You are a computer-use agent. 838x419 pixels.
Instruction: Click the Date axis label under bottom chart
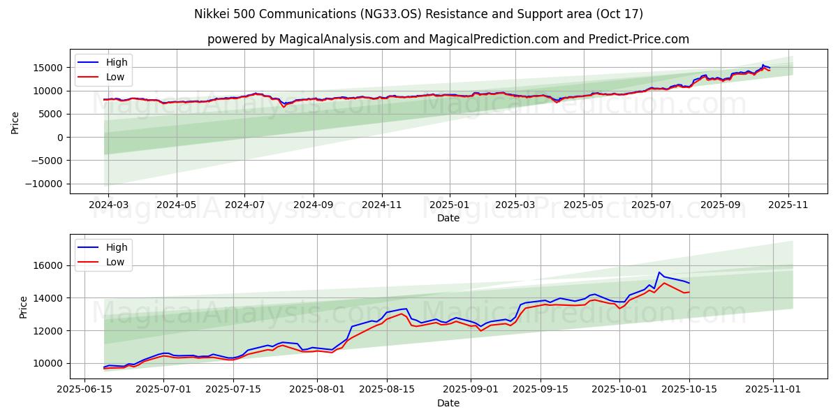448,403
